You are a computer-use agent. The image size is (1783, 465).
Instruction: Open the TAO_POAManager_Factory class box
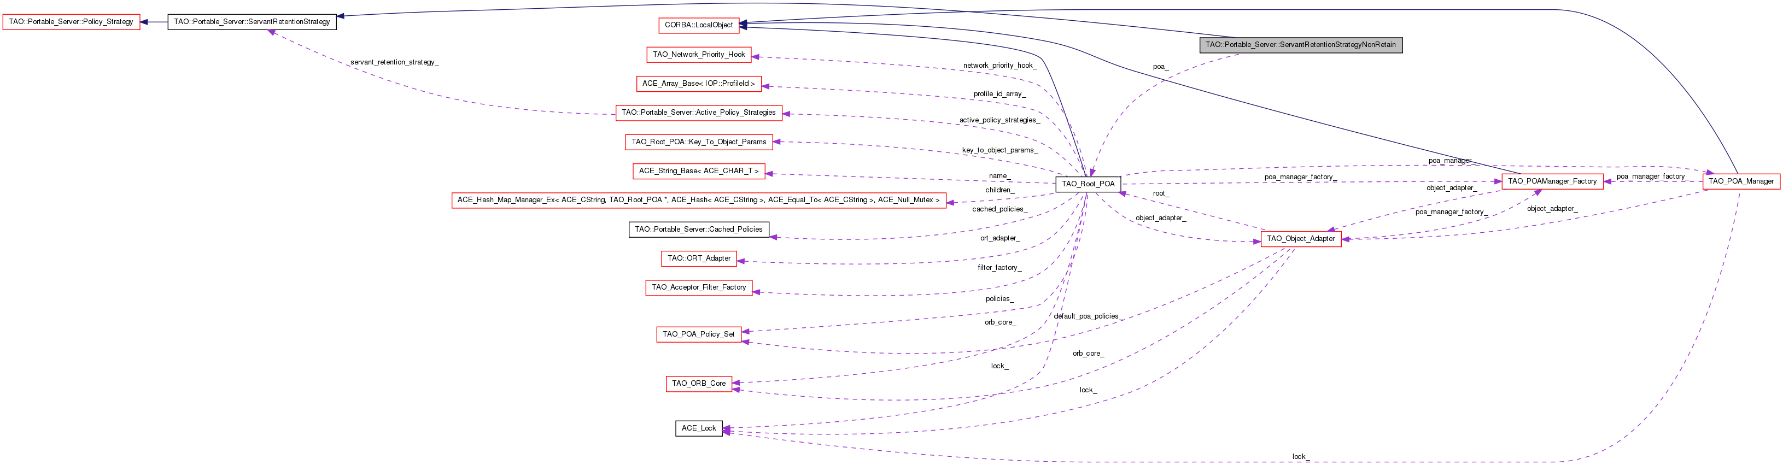click(1552, 181)
